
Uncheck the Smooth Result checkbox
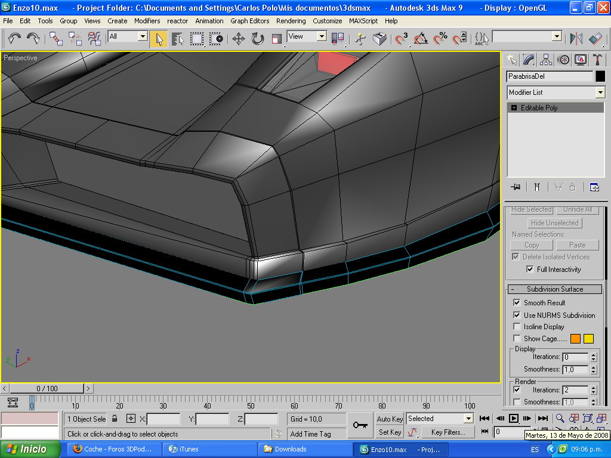click(x=517, y=303)
